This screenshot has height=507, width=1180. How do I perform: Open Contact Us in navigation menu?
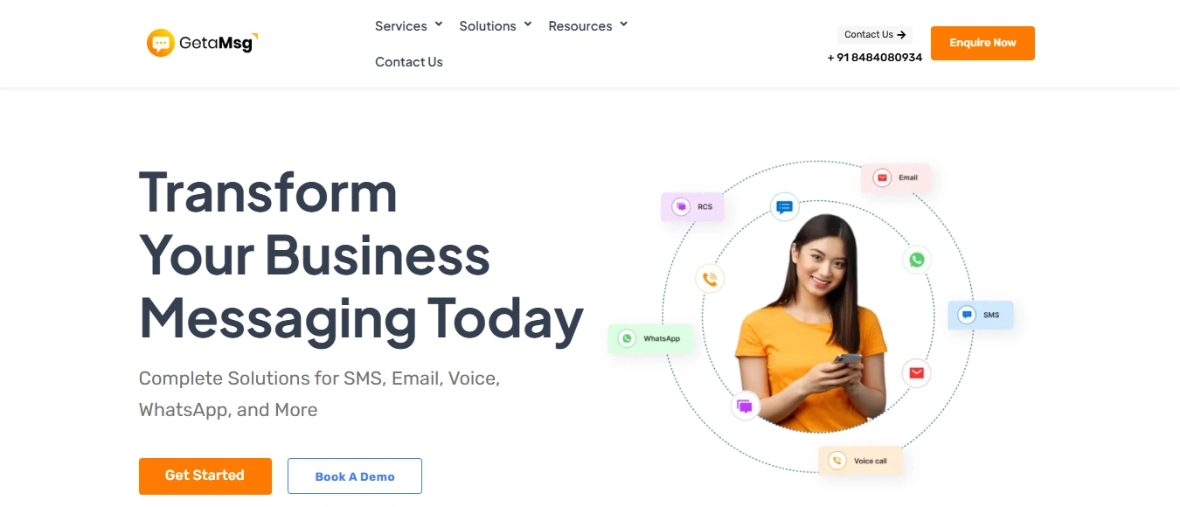[409, 62]
